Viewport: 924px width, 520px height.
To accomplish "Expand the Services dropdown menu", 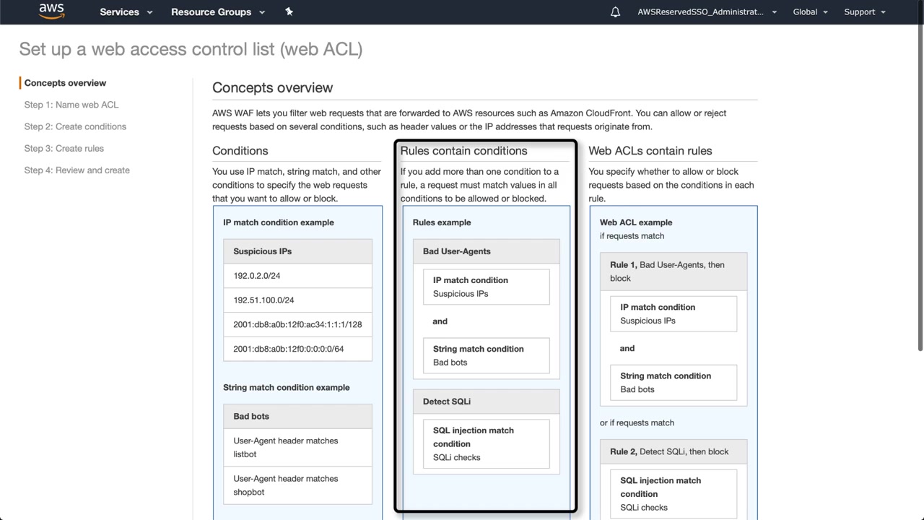I will (x=126, y=12).
